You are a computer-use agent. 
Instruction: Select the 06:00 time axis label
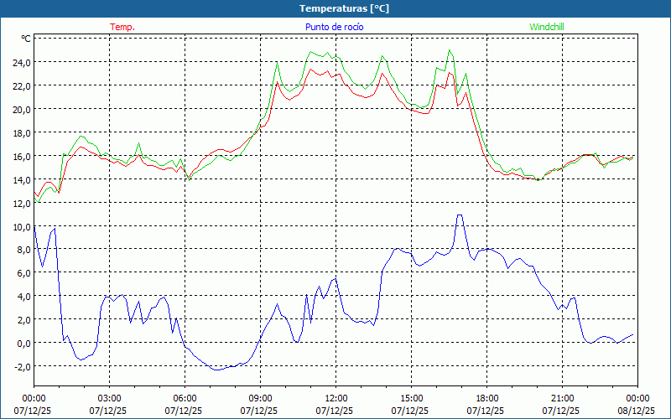pos(185,398)
